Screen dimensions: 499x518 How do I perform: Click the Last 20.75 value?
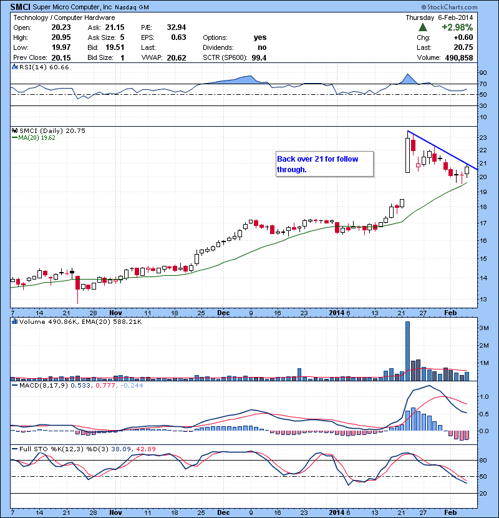tap(463, 47)
